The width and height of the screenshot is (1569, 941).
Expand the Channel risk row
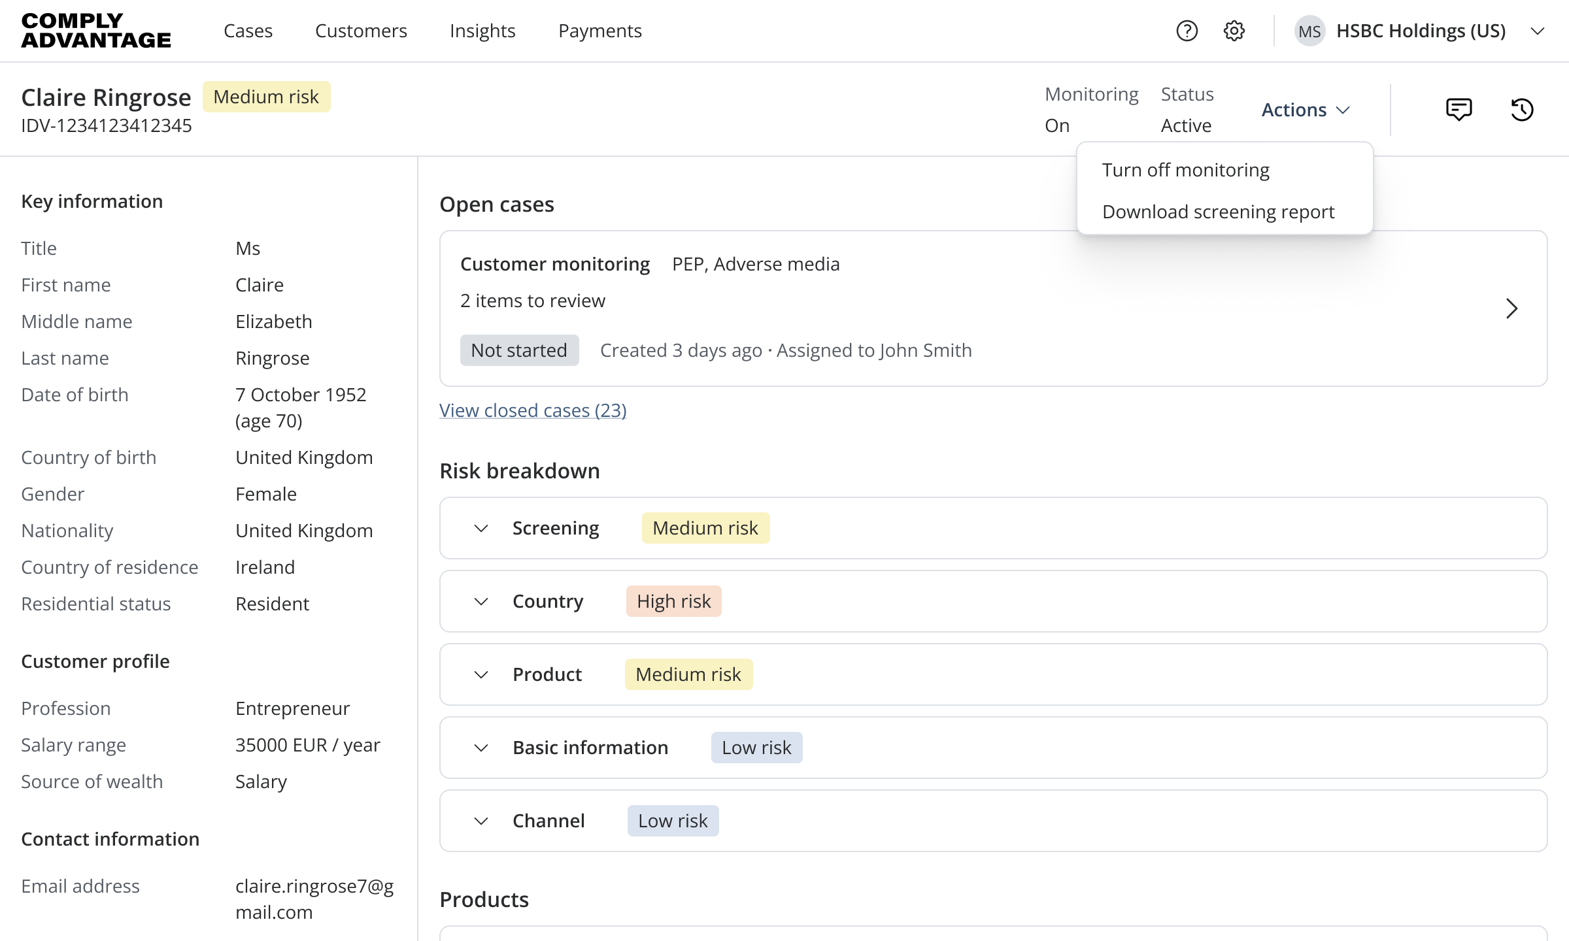[481, 821]
